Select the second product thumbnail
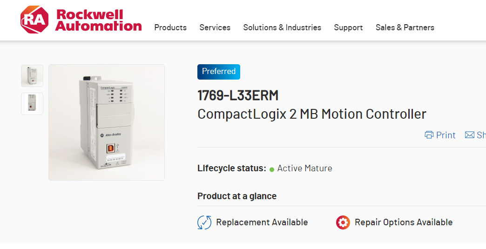486x249 pixels. pos(32,103)
